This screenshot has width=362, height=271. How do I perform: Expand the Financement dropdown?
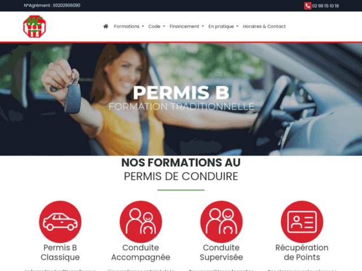click(187, 27)
